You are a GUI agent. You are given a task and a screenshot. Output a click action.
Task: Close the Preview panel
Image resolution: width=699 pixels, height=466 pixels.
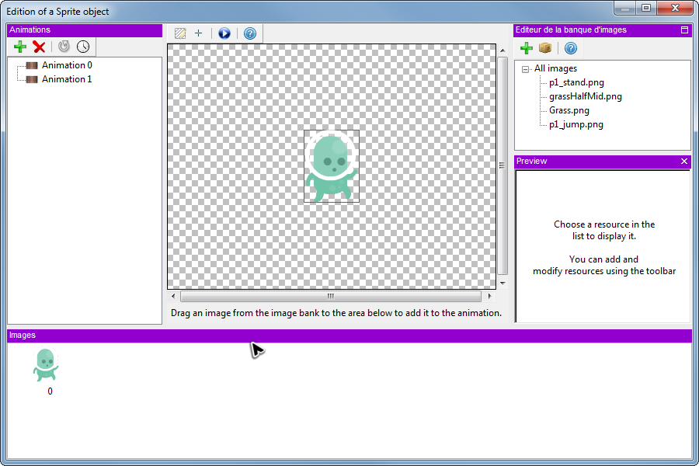(x=684, y=162)
